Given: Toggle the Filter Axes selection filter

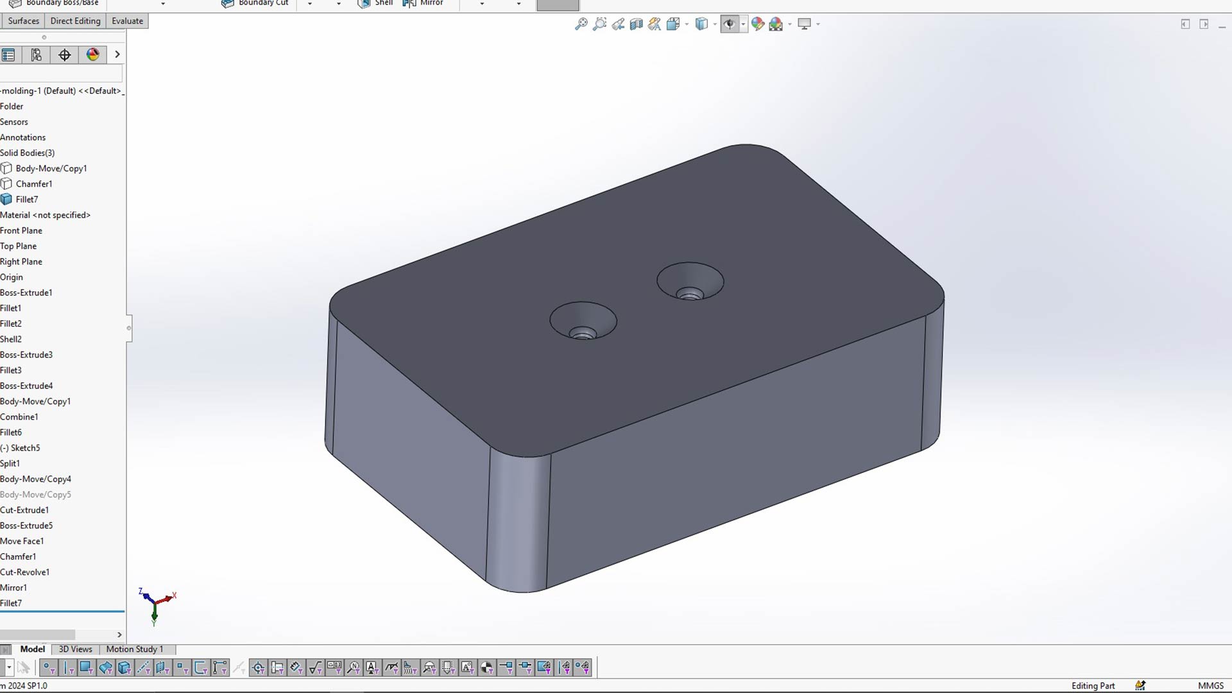Looking at the screenshot, I should (x=143, y=668).
